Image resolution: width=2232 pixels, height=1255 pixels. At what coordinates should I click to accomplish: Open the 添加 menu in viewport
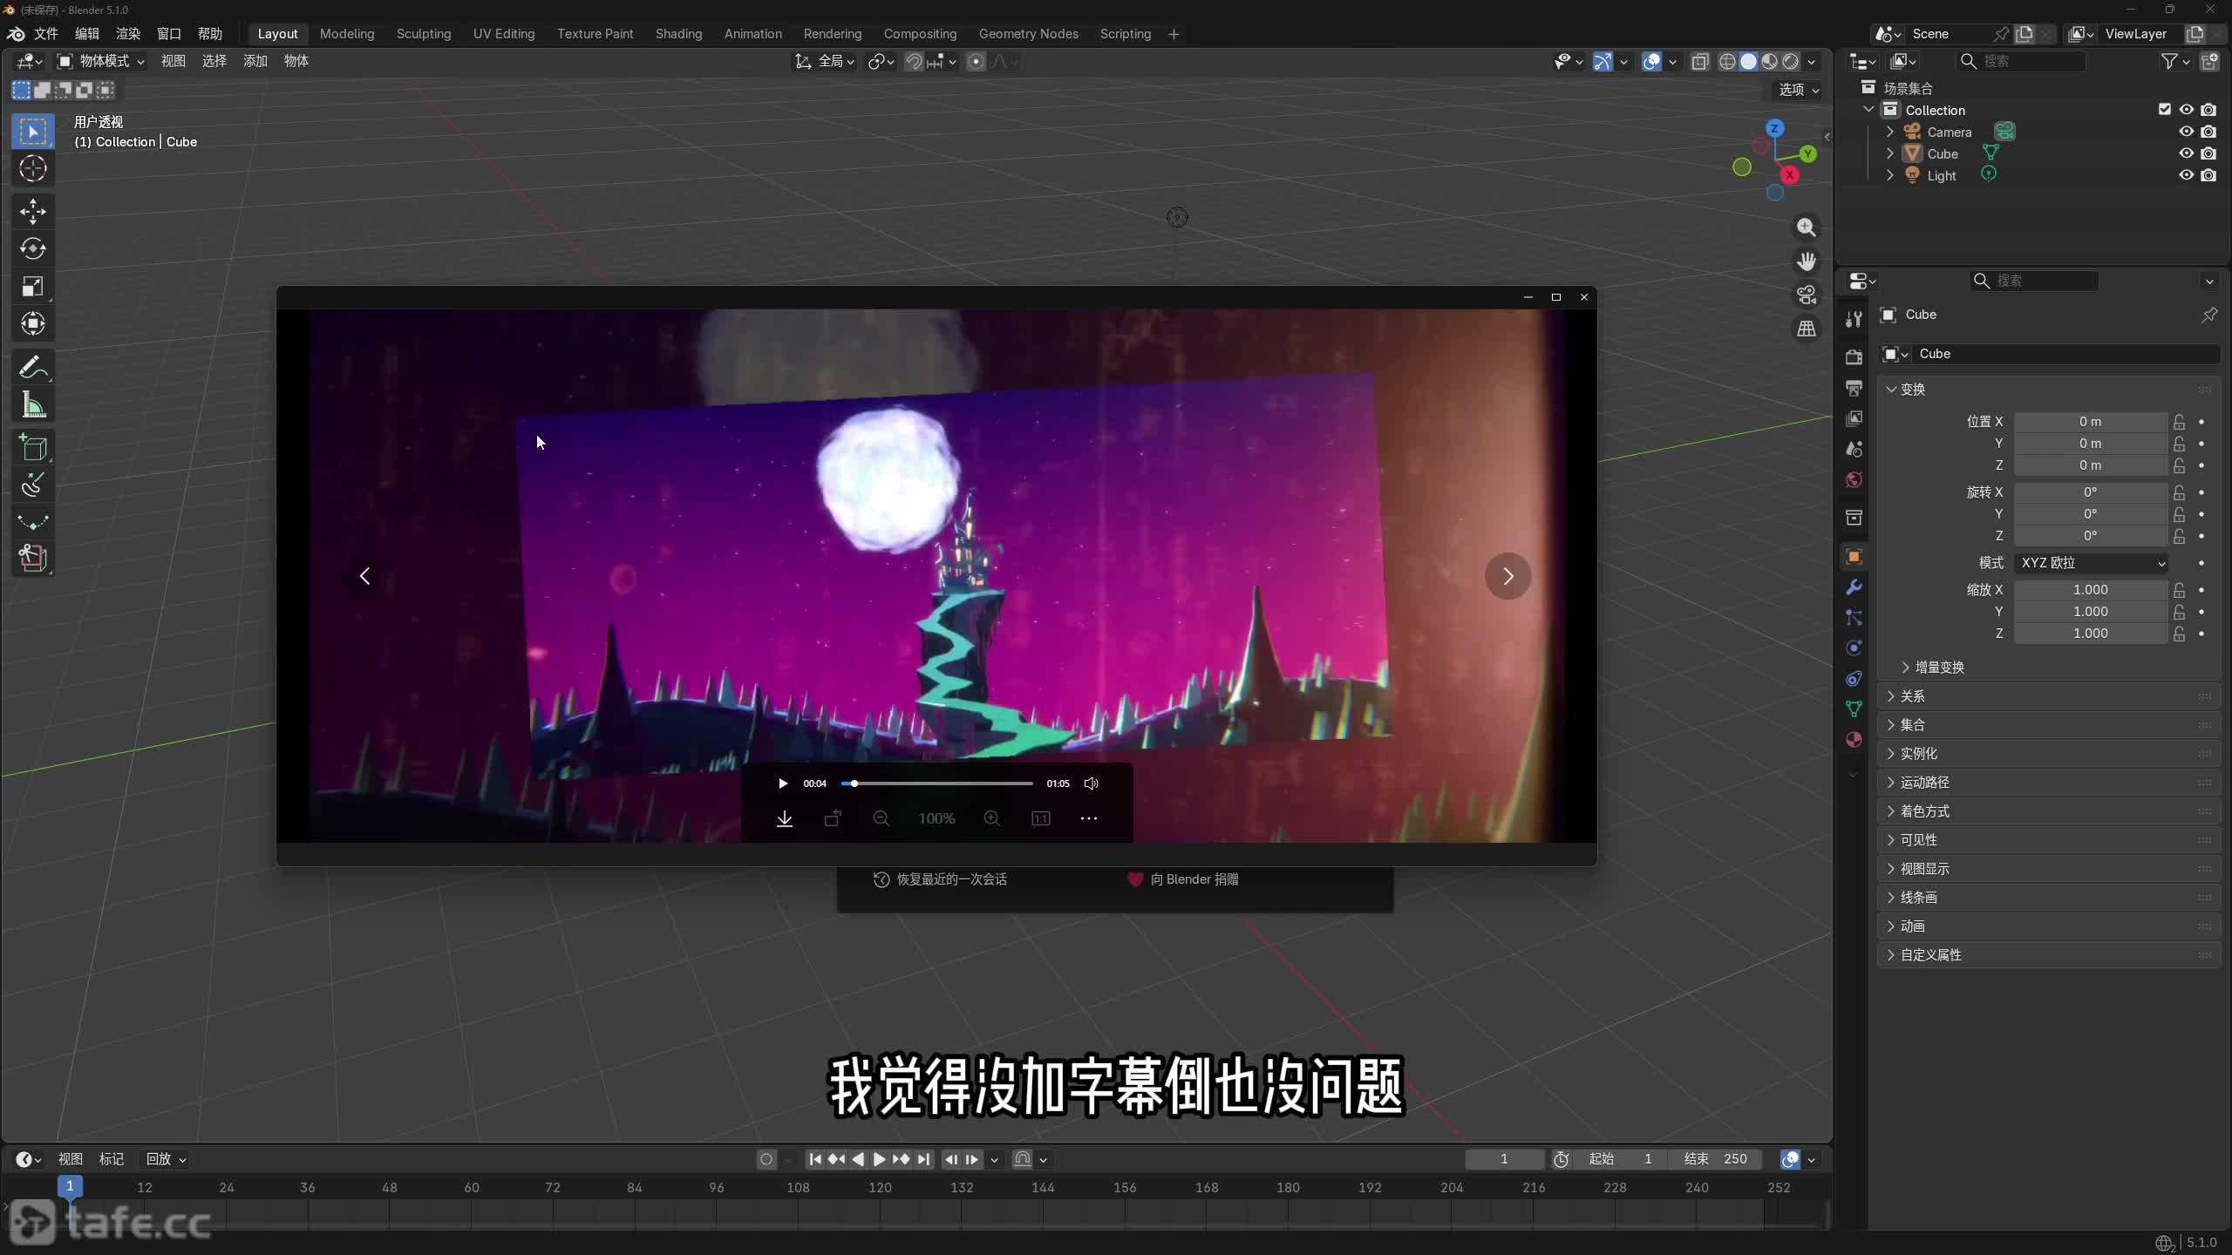click(x=255, y=61)
